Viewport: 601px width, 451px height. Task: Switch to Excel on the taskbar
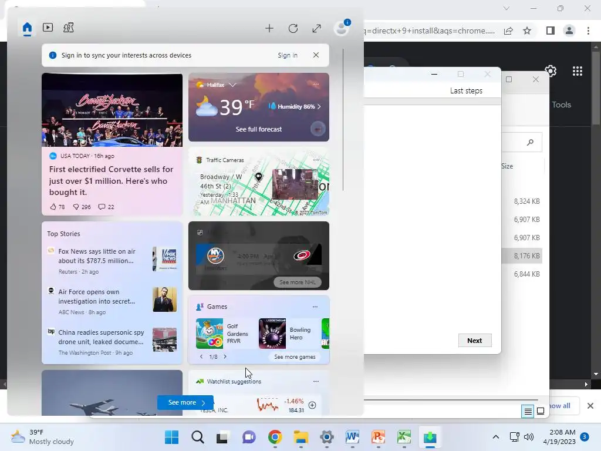coord(404,437)
